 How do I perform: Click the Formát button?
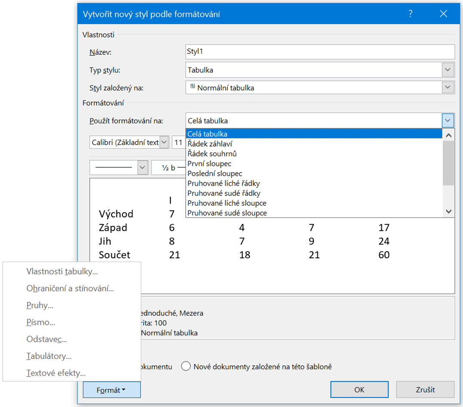[x=111, y=390]
